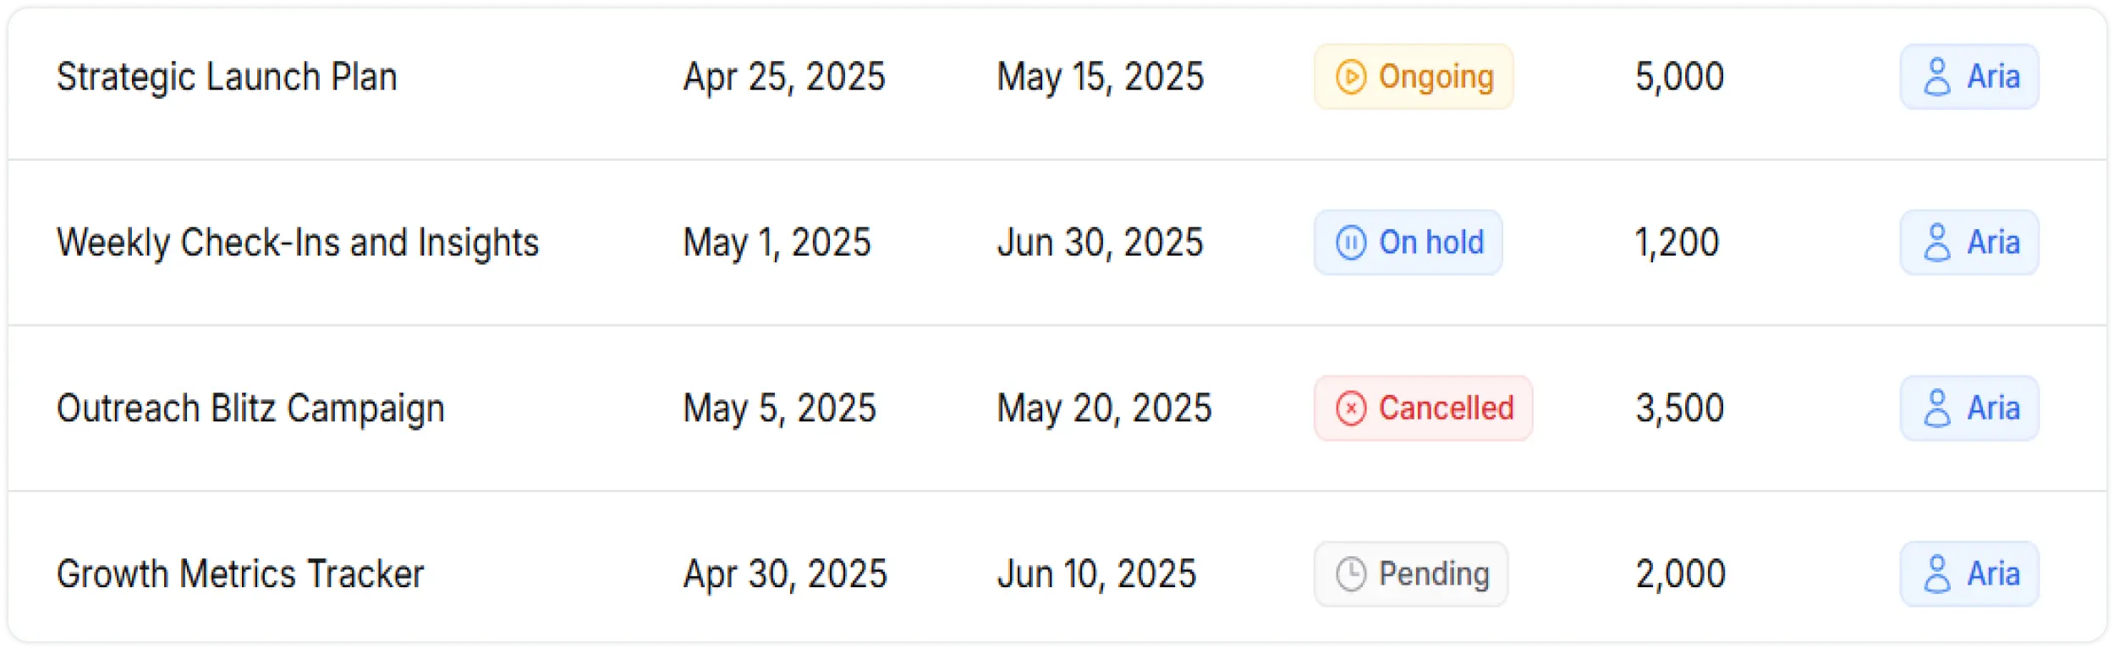Screen dimensions: 2114x649
Task: Open the Growth Metrics Tracker project
Action: (240, 575)
